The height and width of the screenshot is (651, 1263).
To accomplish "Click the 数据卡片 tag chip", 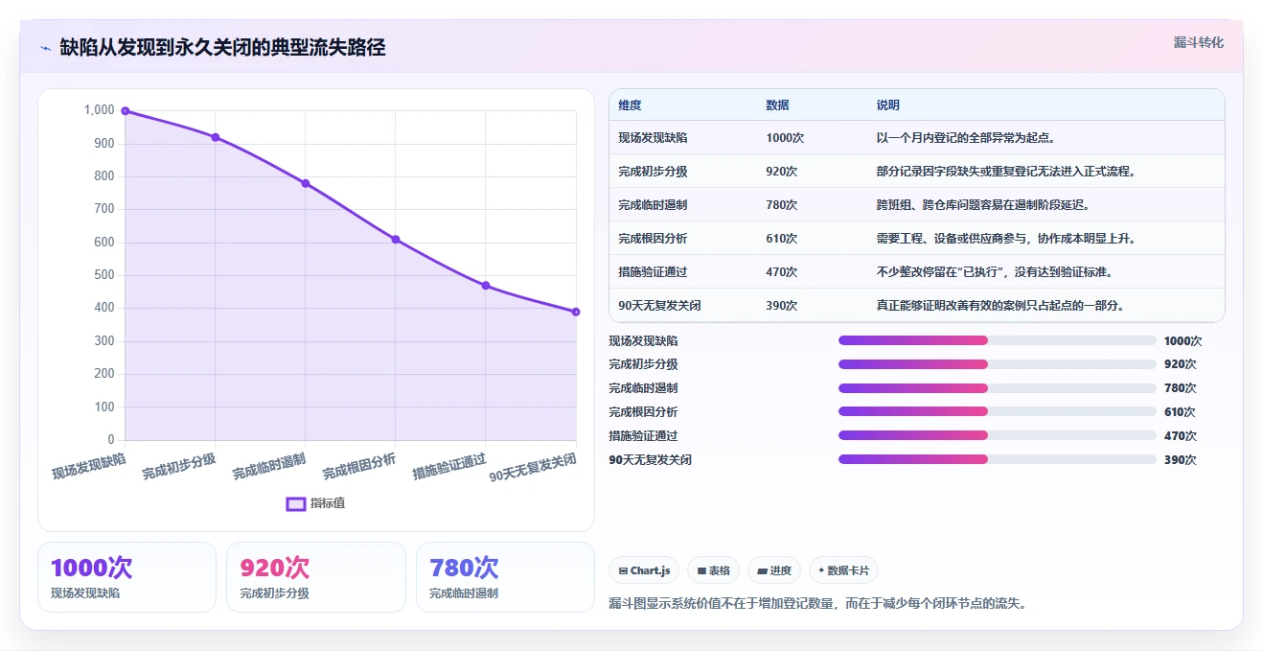I will tap(844, 570).
